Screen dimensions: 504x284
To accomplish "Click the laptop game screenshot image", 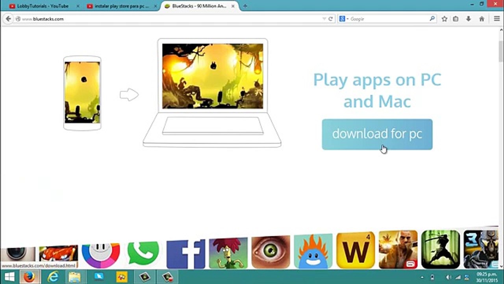I will (x=213, y=76).
